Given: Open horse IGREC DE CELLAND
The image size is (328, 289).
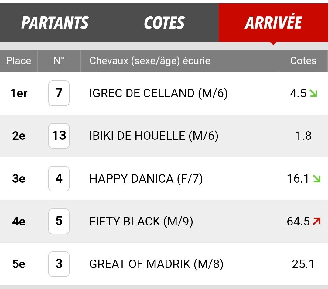Looking at the screenshot, I should [x=158, y=93].
